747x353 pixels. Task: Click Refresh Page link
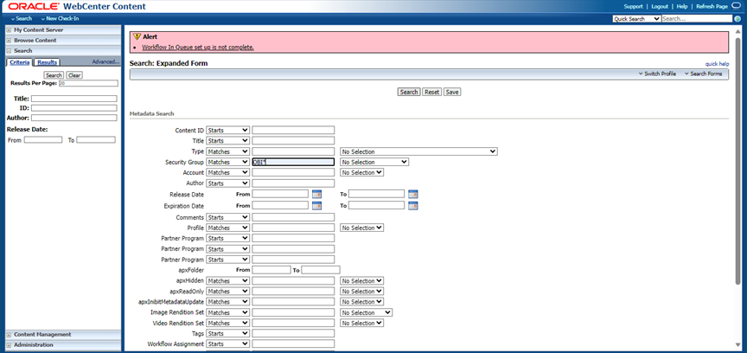[x=712, y=7]
